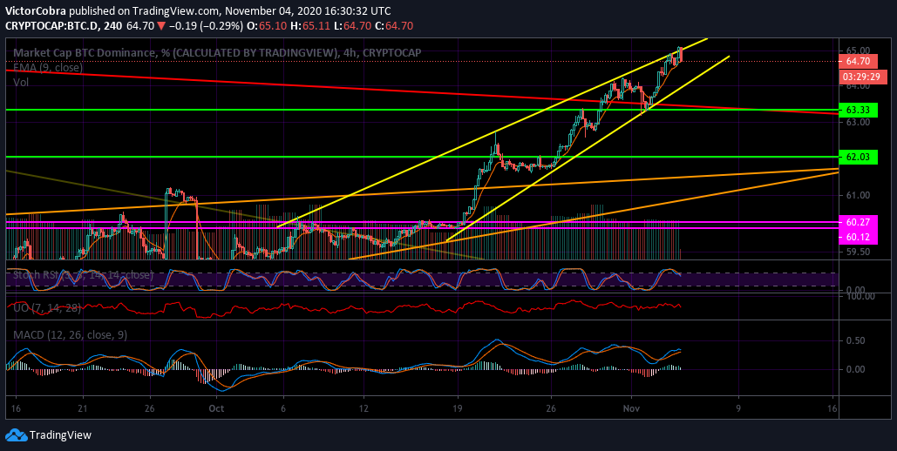This screenshot has width=897, height=451.
Task: Click the 100.00 axis label of UO pane
Action: [x=860, y=296]
